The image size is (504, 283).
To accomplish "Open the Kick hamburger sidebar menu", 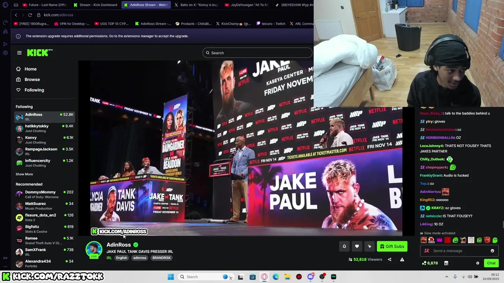I will 19,53.
